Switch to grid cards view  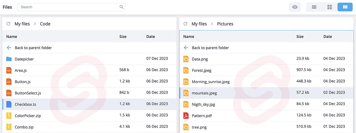[x=330, y=7]
